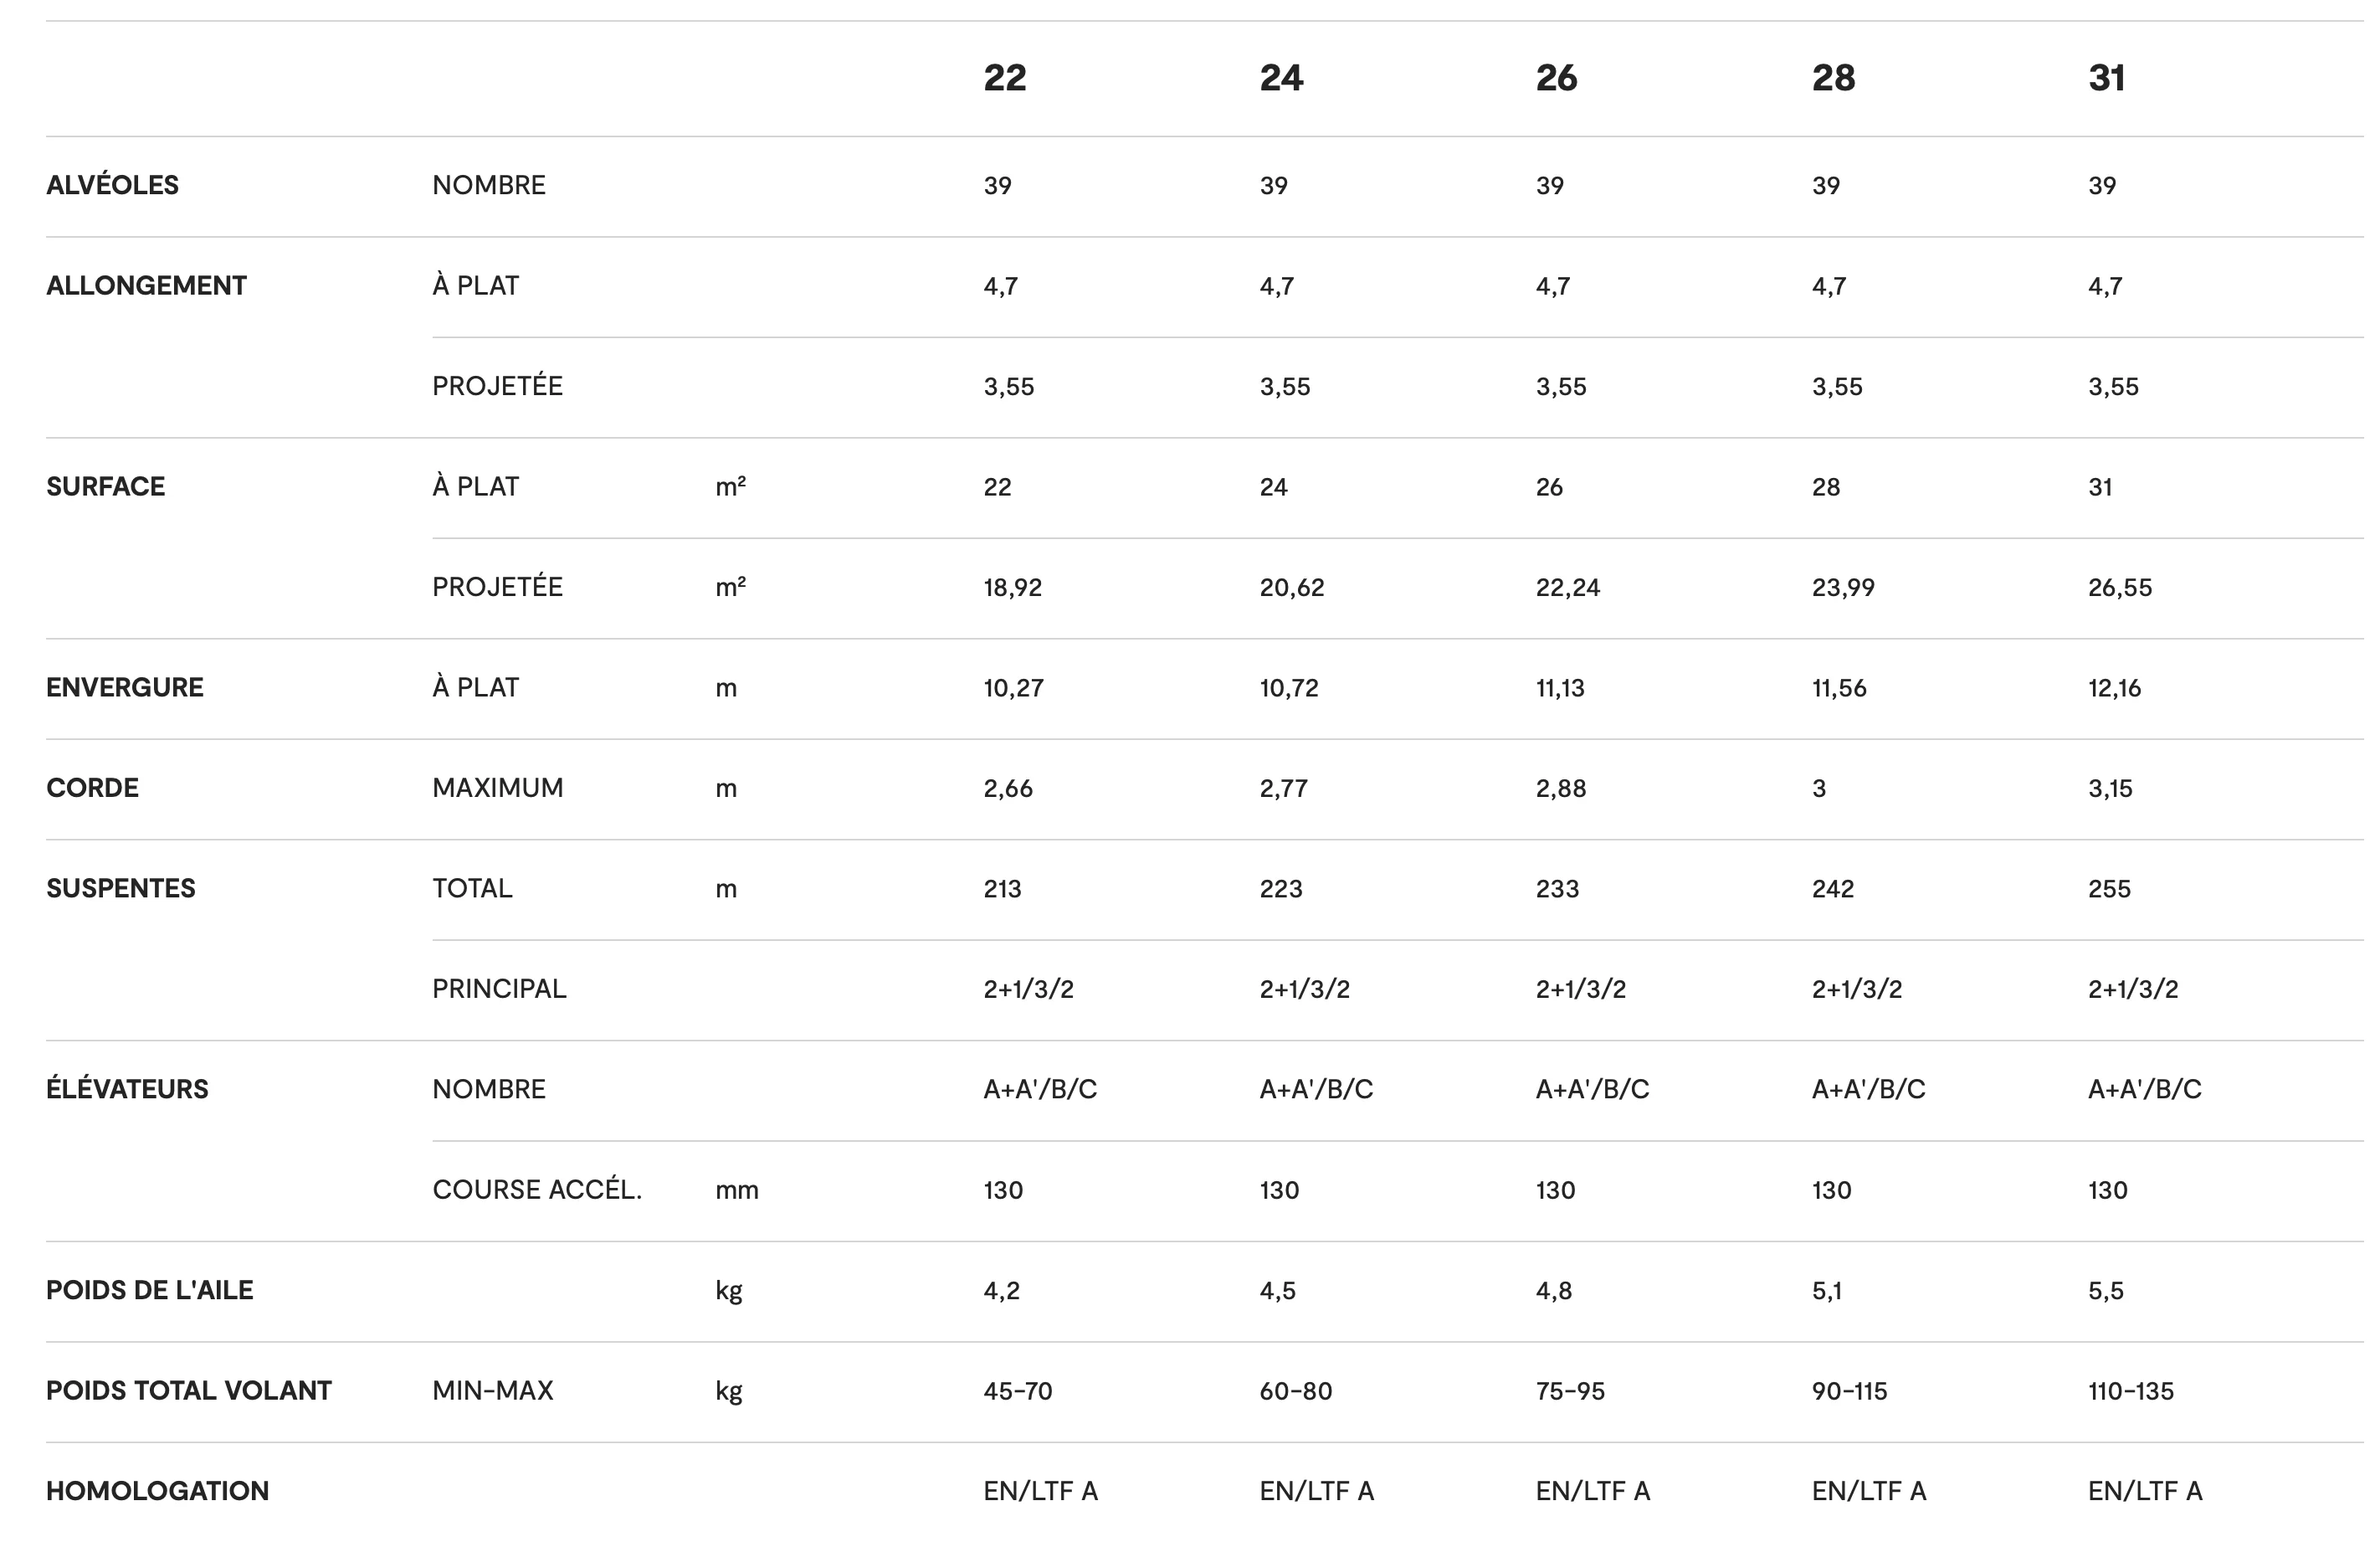Select the CORDE row heading
Image resolution: width=2380 pixels, height=1542 pixels.
[x=92, y=788]
